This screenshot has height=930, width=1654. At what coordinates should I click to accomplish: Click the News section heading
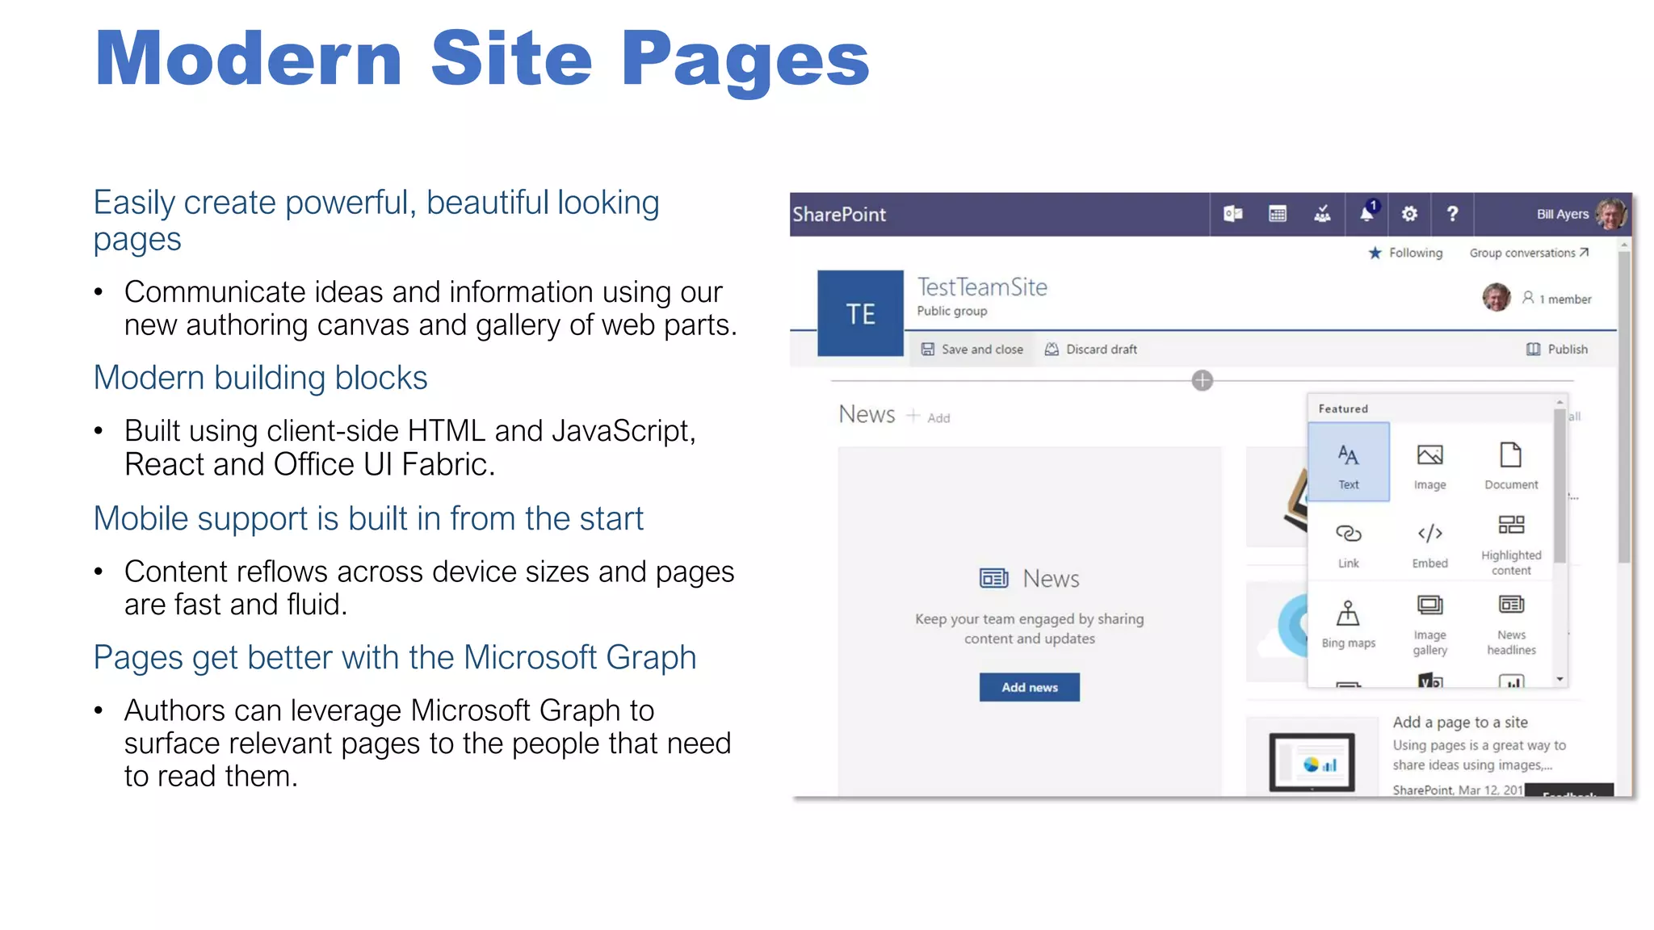867,414
